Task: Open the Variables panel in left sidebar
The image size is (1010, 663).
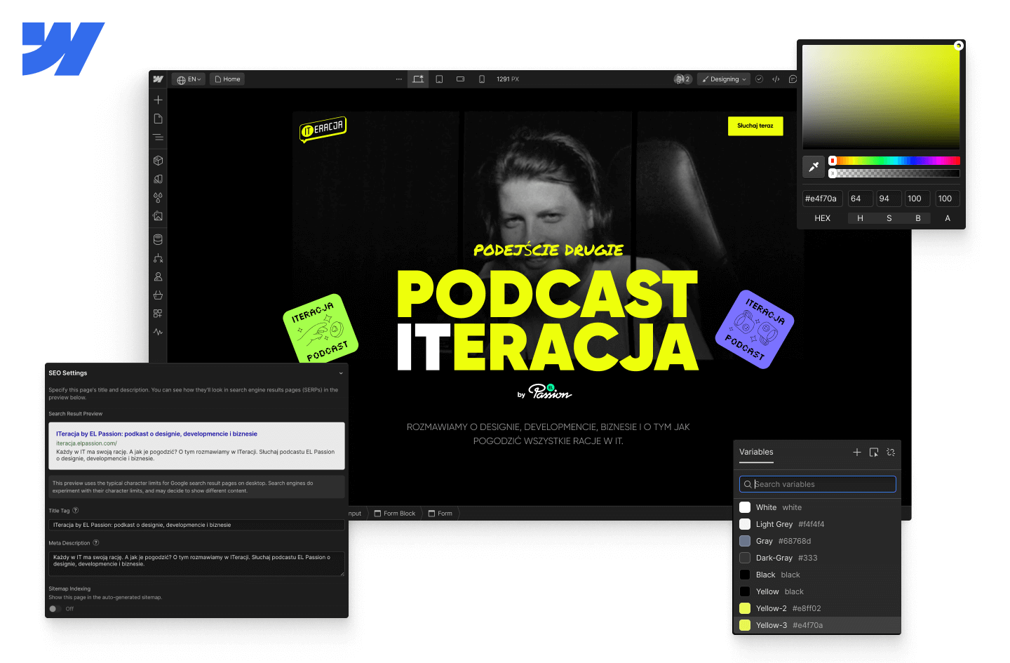Action: pos(158,180)
